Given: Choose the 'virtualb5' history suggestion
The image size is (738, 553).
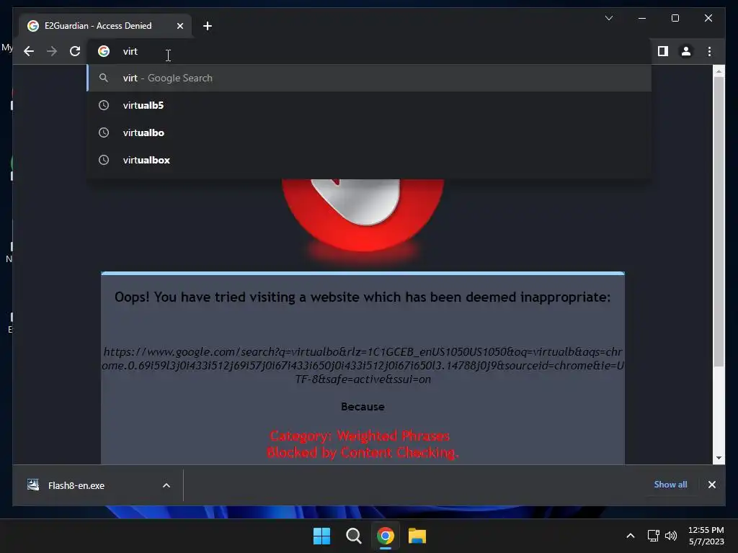Looking at the screenshot, I should click(x=370, y=105).
